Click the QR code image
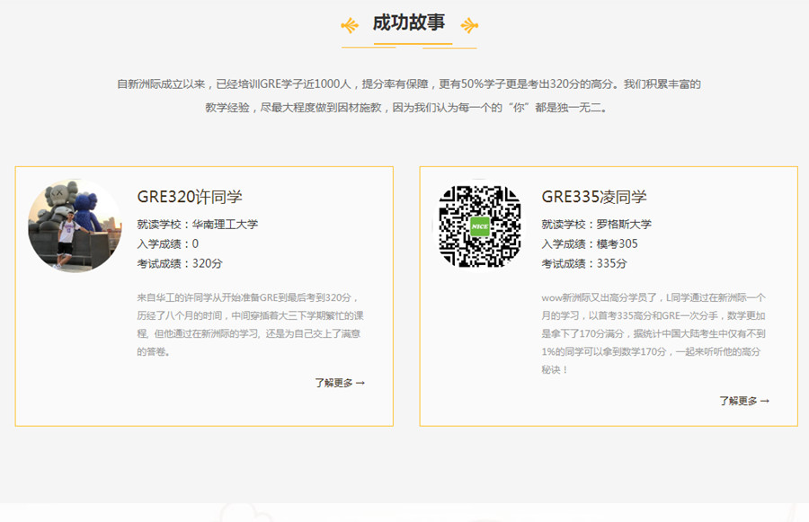The image size is (809, 522). point(479,226)
